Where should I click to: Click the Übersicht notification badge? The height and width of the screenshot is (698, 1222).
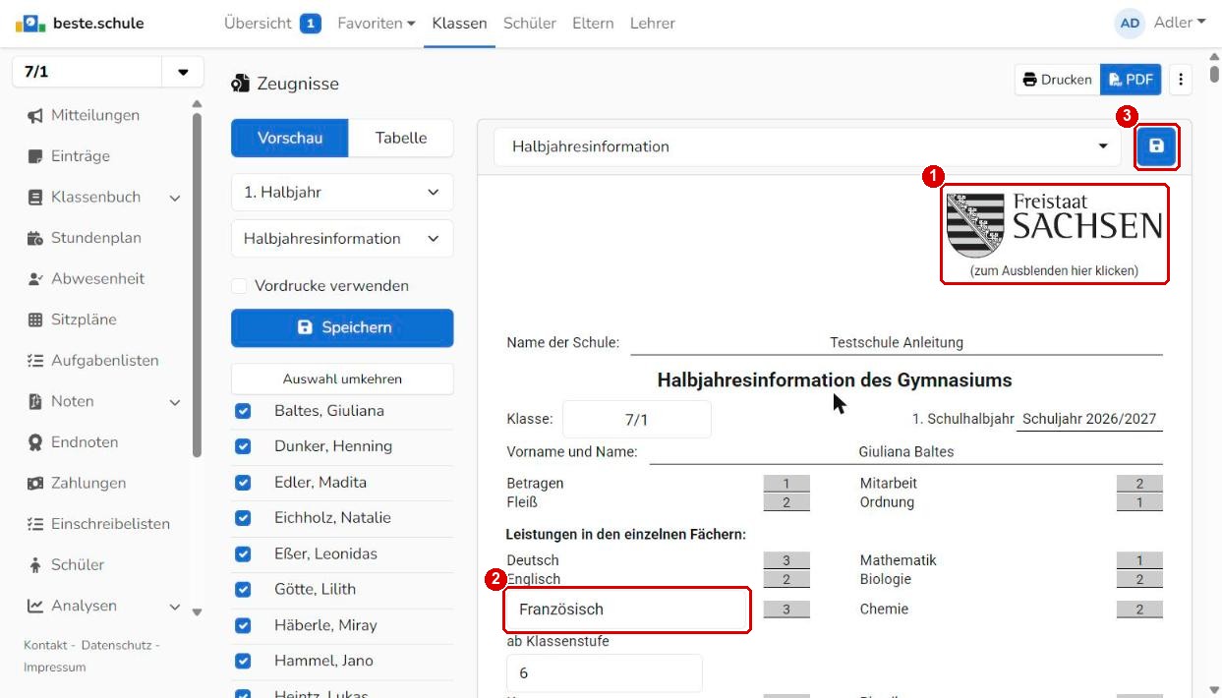tap(311, 23)
